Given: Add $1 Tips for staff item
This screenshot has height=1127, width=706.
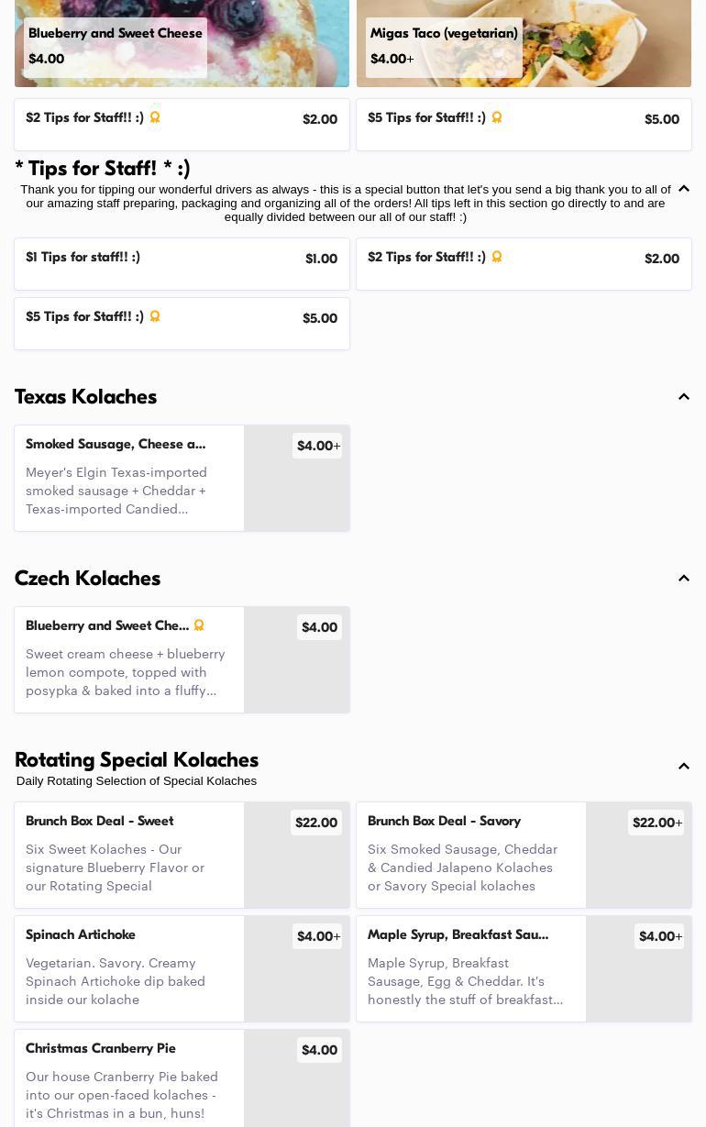Looking at the screenshot, I should (182, 264).
